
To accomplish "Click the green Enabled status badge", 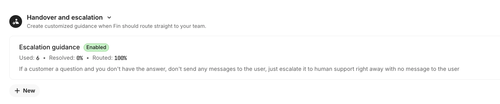I will point(96,47).
